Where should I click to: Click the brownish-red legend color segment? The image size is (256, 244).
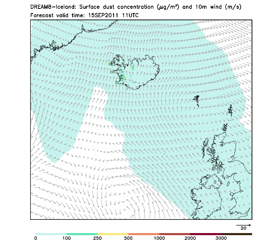[174, 234]
